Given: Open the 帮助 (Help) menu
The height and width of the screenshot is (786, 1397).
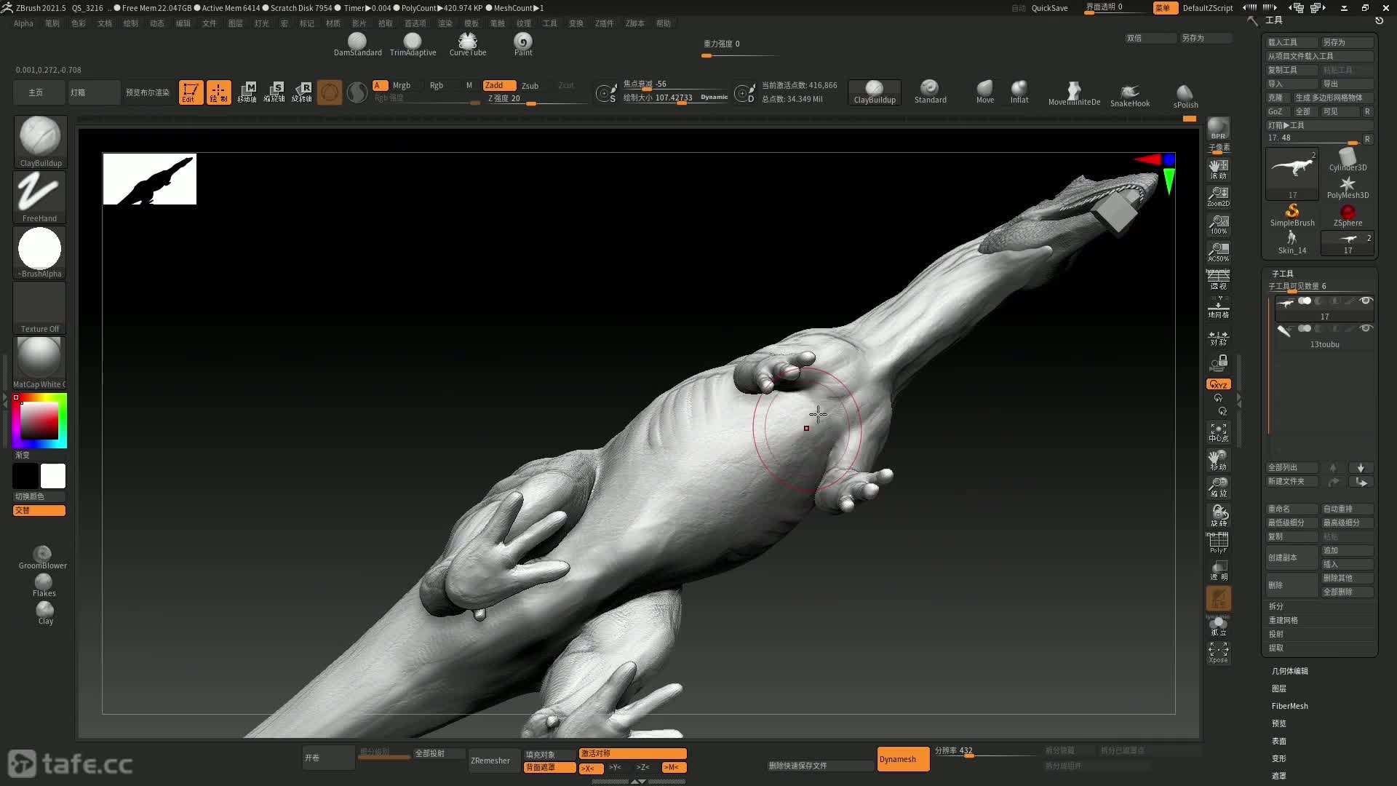Looking at the screenshot, I should pyautogui.click(x=663, y=23).
